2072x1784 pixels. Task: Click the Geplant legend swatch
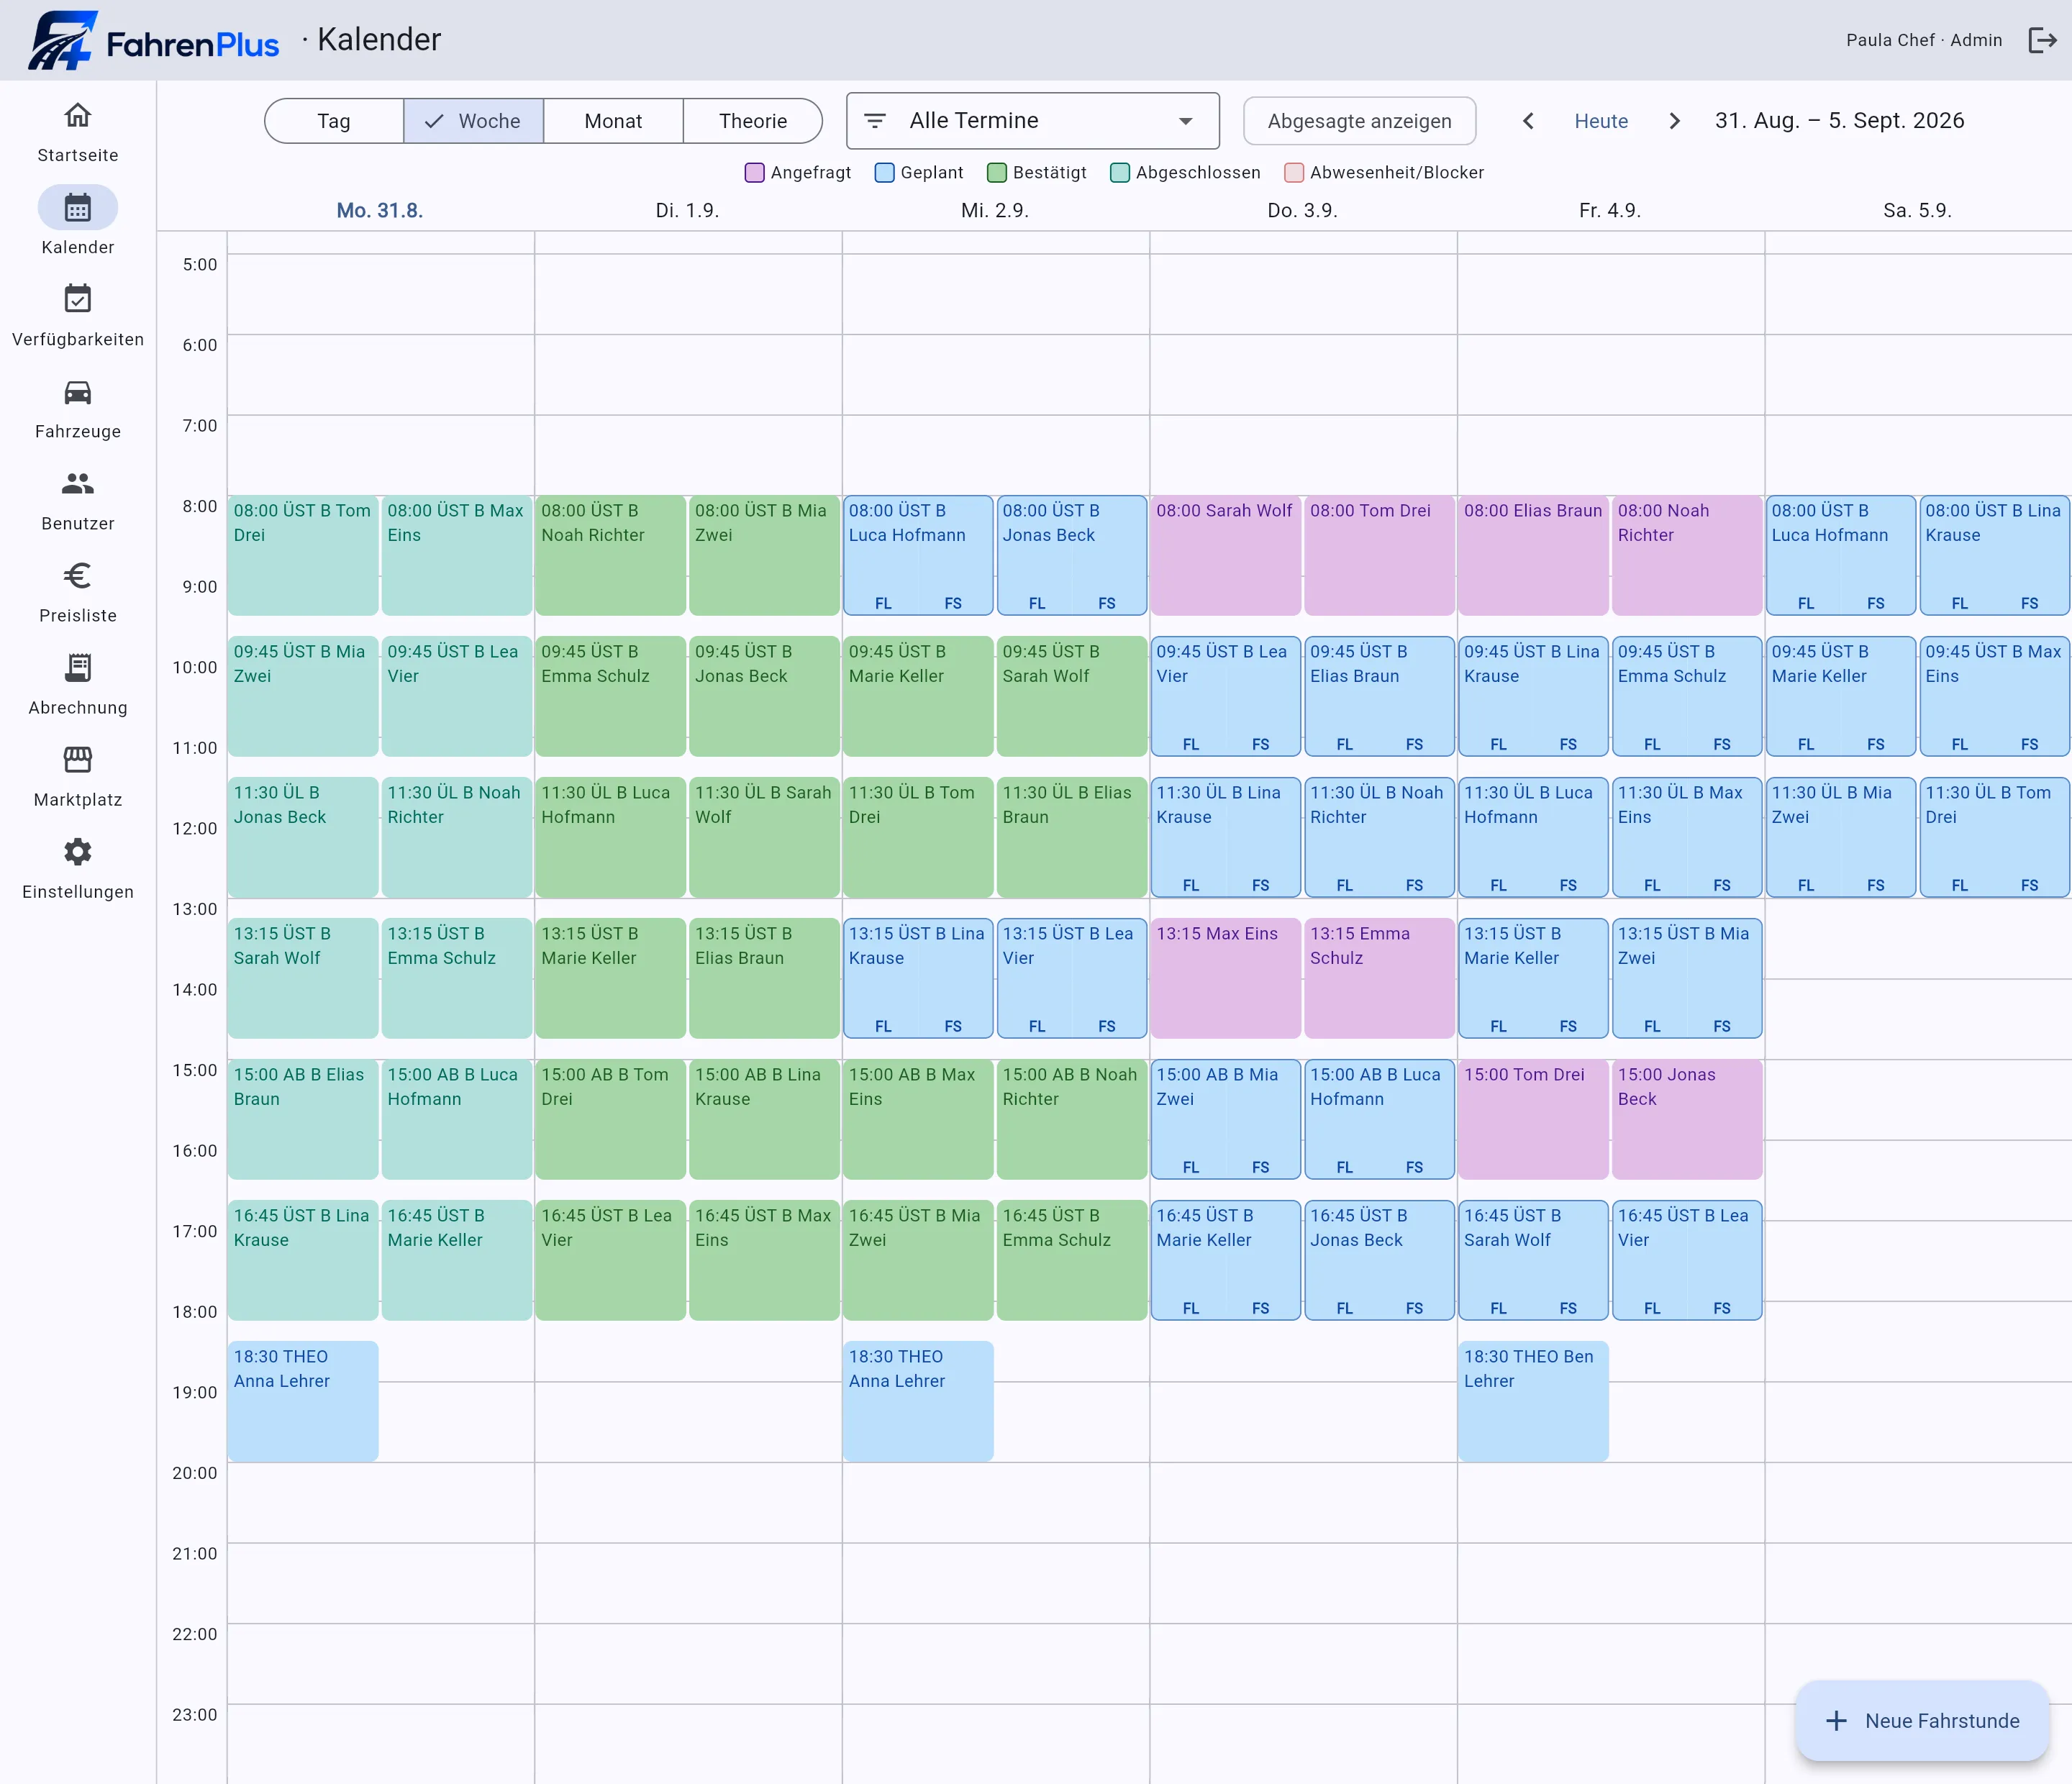[884, 173]
